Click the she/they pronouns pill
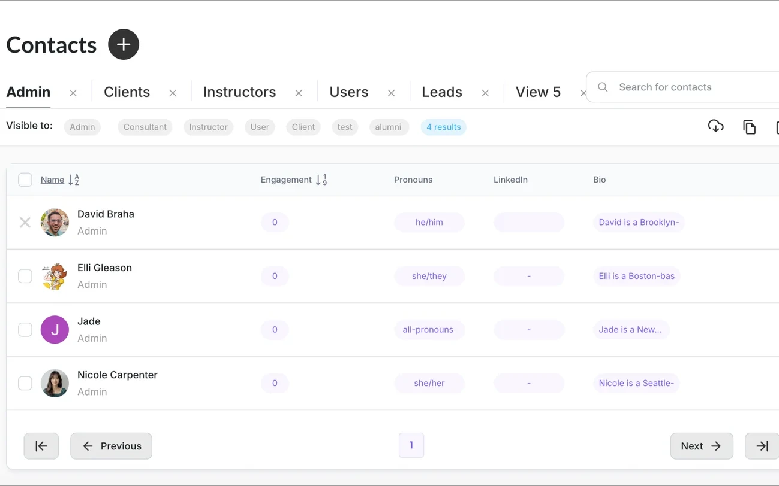The image size is (779, 486). point(429,276)
